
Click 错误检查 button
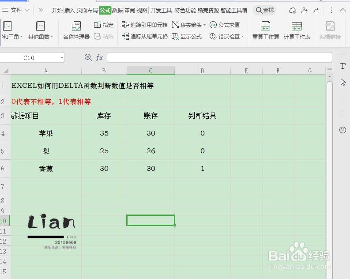[x=224, y=36]
